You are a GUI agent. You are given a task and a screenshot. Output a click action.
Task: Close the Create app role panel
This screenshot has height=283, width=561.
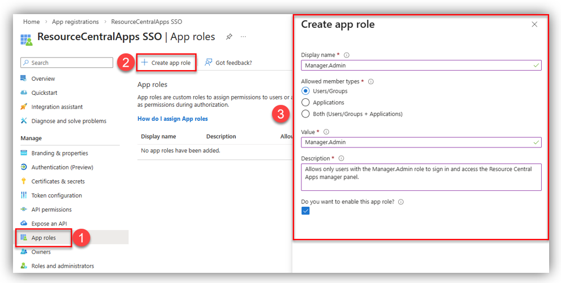[534, 24]
